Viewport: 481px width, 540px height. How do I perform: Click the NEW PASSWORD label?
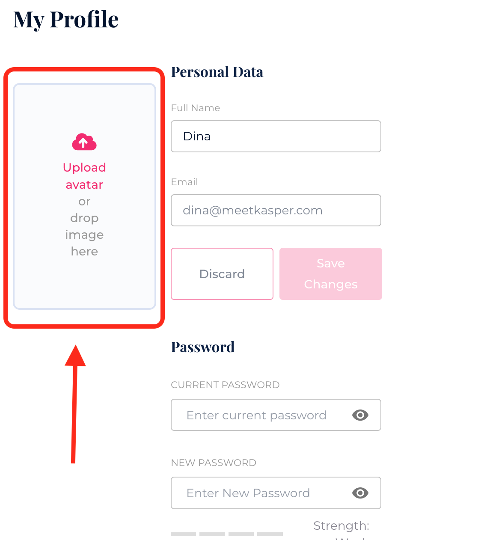(214, 463)
